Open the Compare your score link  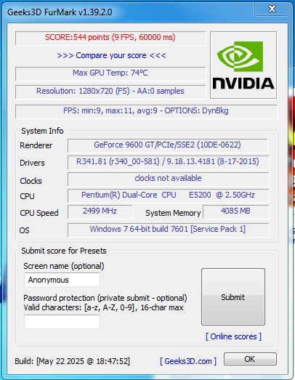pyautogui.click(x=111, y=55)
